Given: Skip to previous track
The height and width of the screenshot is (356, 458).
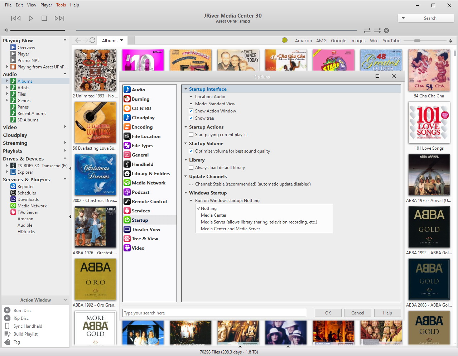Looking at the screenshot, I should point(16,18).
